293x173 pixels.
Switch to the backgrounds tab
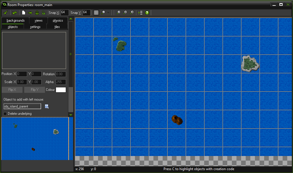(16, 20)
